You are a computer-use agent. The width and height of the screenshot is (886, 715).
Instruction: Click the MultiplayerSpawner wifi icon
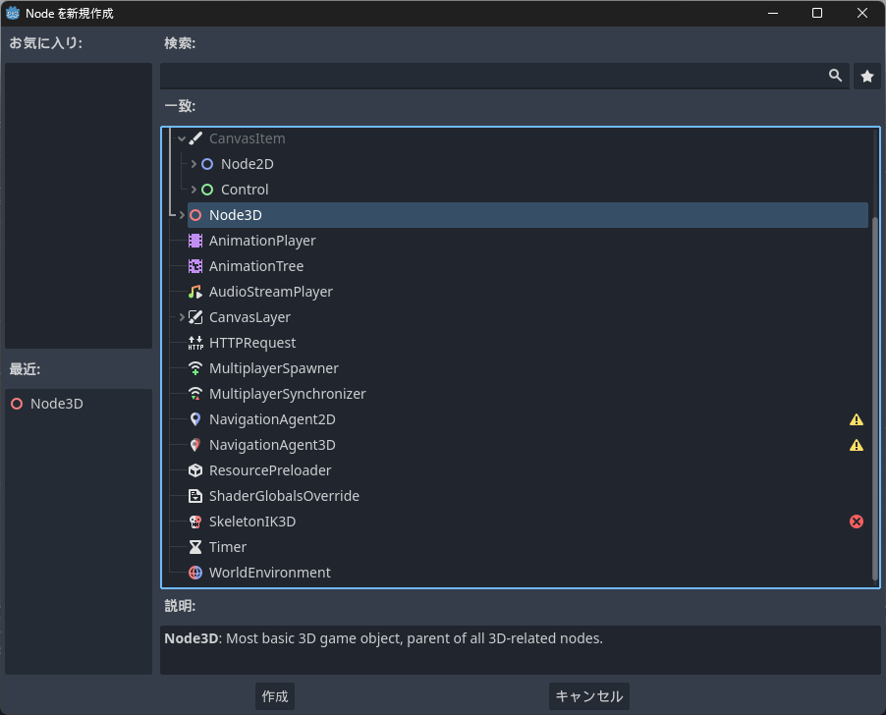click(x=195, y=368)
